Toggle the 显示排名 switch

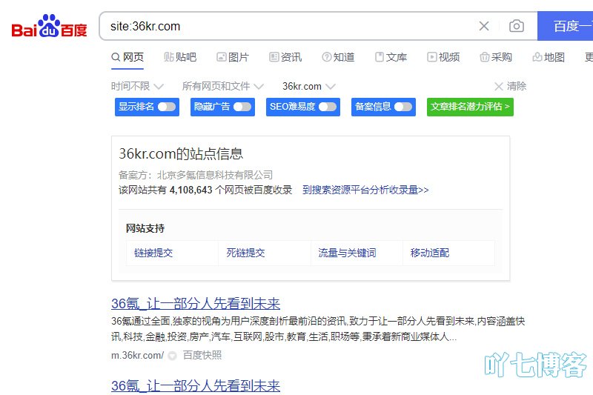[x=166, y=107]
